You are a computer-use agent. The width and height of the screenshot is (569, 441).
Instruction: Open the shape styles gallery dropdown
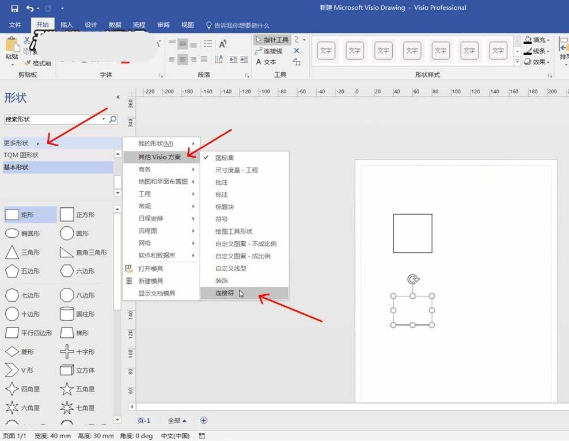pyautogui.click(x=517, y=60)
